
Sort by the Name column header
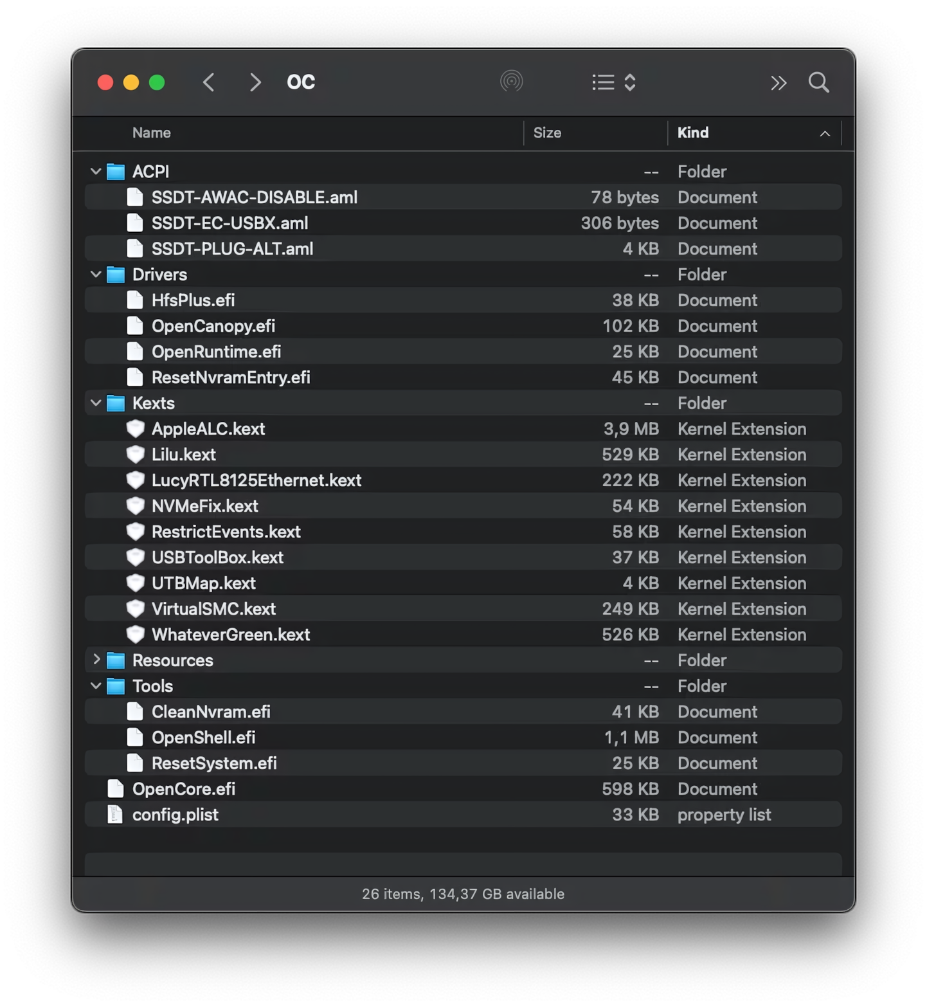[x=152, y=133]
